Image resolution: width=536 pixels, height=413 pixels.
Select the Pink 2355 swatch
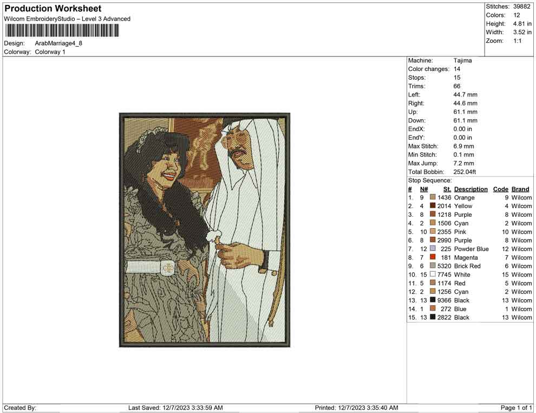(x=433, y=231)
